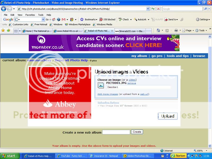
Task: Expand the address bar URL dropdown
Action: (148, 9)
